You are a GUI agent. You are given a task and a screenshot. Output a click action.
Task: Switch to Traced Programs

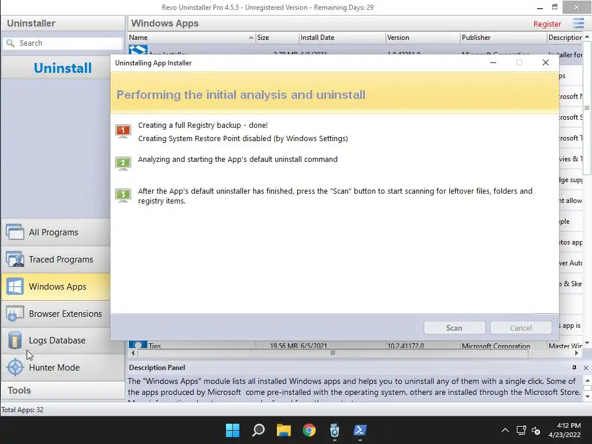coord(56,260)
